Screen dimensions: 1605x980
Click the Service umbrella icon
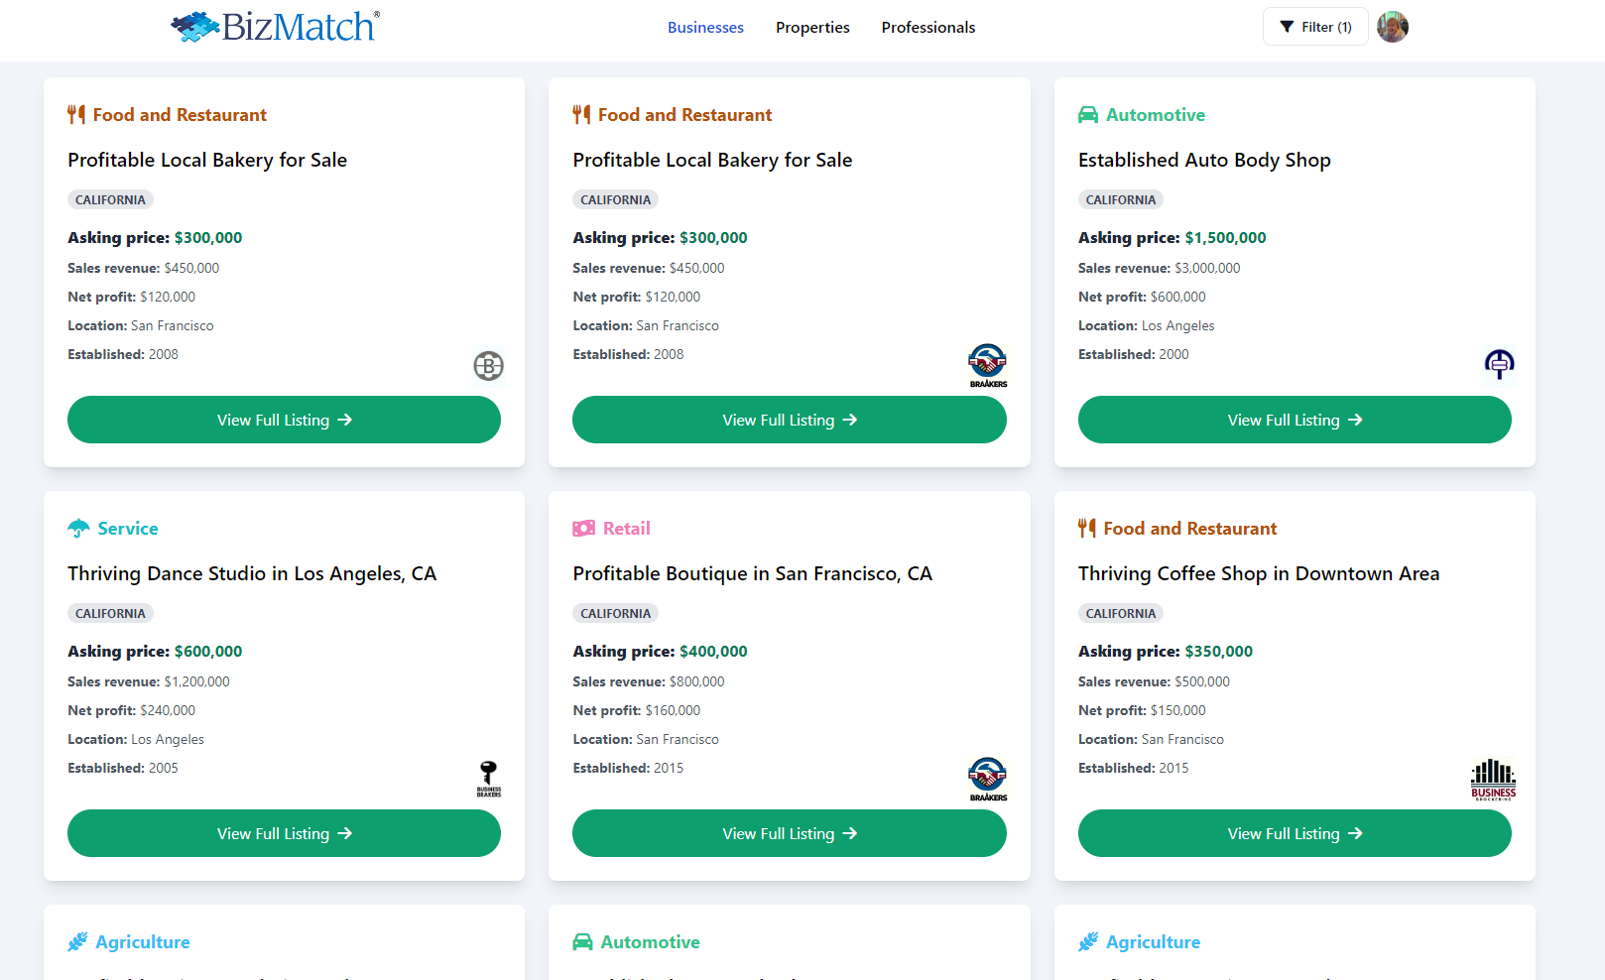[78, 529]
